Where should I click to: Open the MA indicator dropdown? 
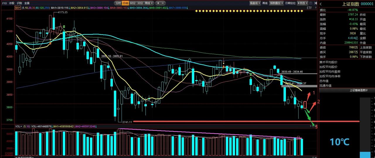tap(18, 8)
